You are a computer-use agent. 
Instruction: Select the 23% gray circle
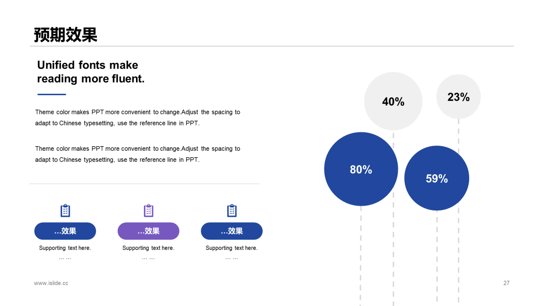tap(459, 97)
